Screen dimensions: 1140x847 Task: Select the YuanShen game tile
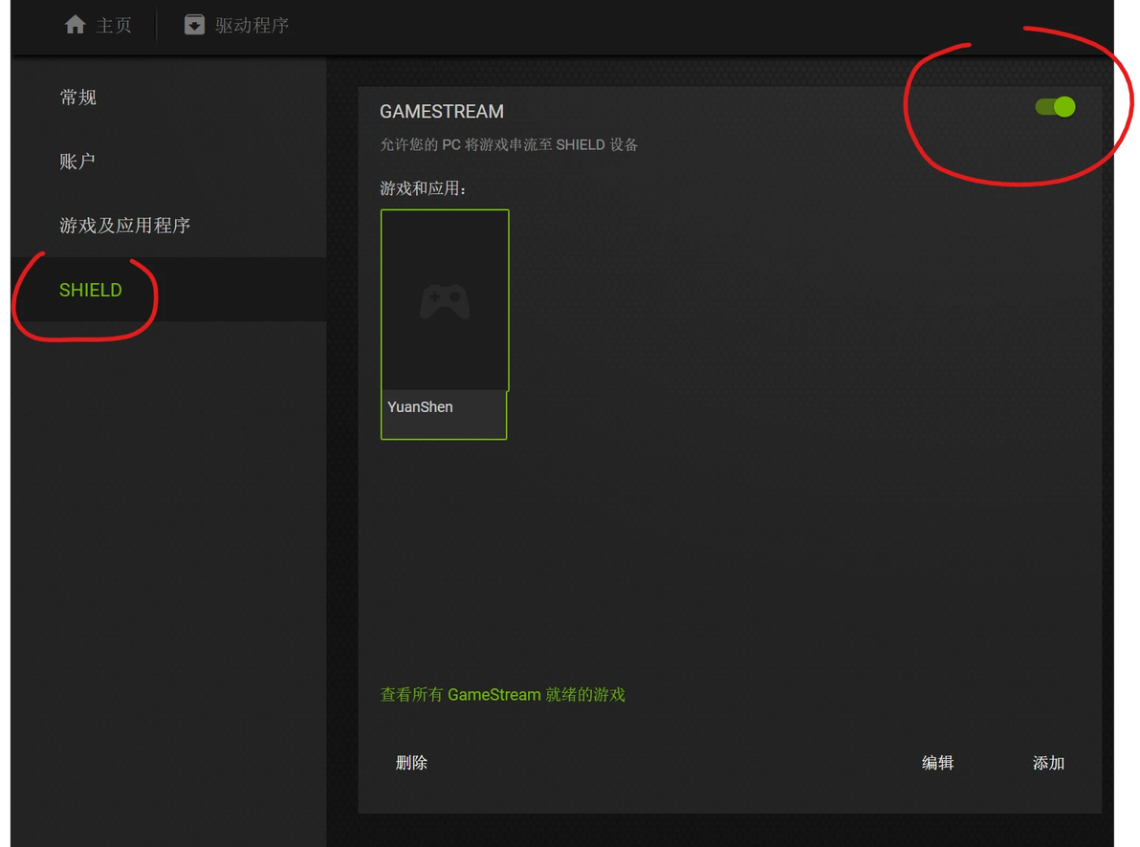pos(444,324)
